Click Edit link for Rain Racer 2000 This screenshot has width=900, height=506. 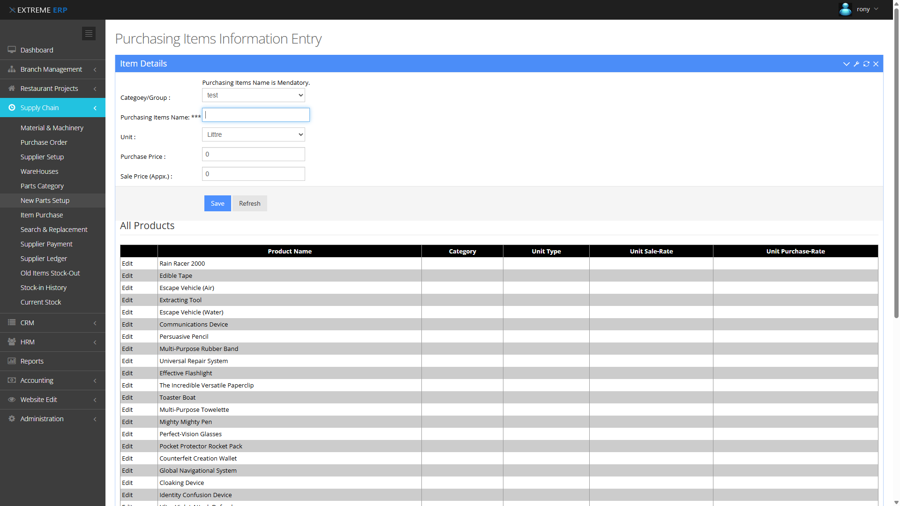tap(127, 264)
